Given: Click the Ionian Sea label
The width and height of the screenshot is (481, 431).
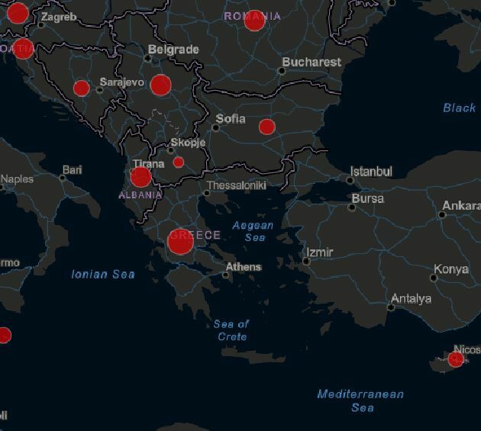Looking at the screenshot, I should (x=103, y=275).
